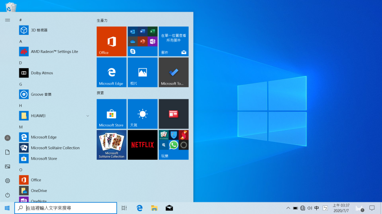Open the Weather tile
382x214 pixels.
(142, 114)
